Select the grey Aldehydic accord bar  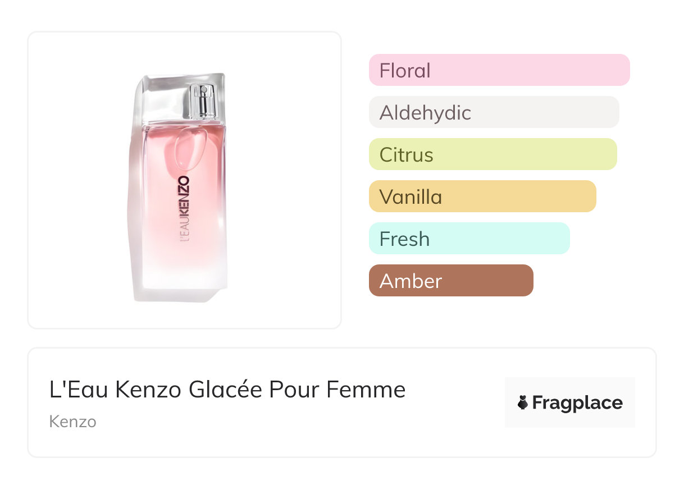[494, 112]
